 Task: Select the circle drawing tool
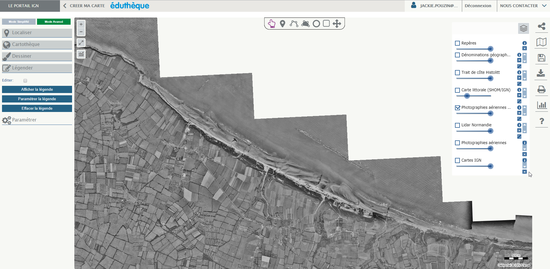click(x=316, y=24)
